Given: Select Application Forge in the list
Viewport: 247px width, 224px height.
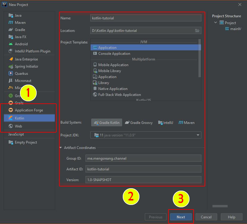Looking at the screenshot, I should 29,110.
